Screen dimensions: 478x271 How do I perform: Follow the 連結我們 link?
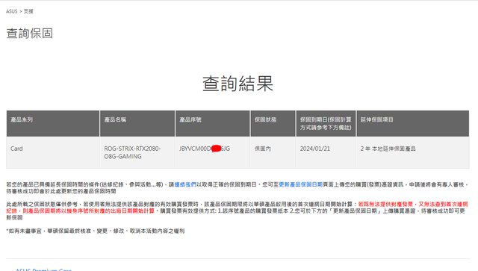(185, 184)
